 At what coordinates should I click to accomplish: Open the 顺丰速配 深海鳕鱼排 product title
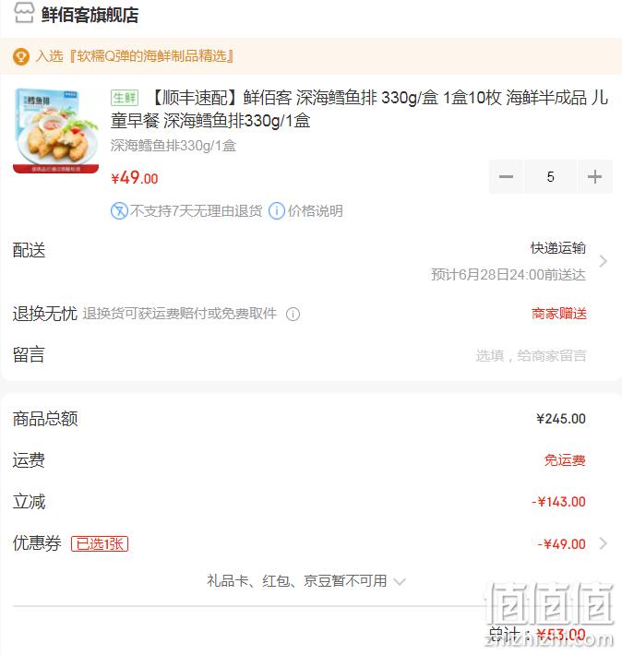[359, 110]
